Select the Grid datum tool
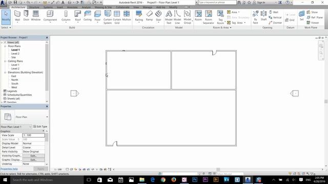Image resolution: width=328 pixels, height=184 pixels. pyautogui.click(x=290, y=20)
